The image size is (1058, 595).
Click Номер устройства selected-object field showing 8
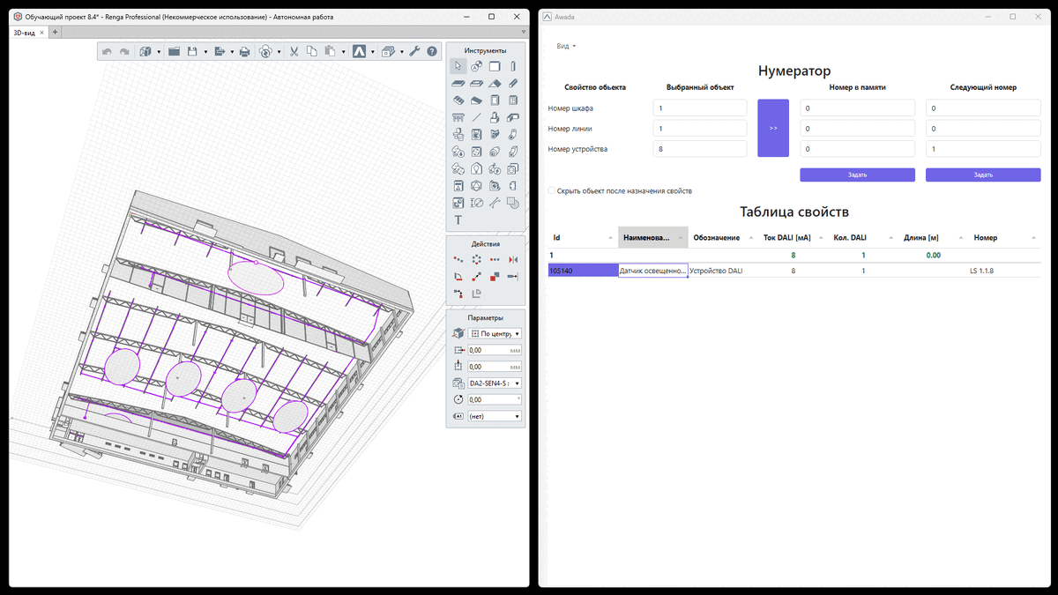click(x=700, y=149)
